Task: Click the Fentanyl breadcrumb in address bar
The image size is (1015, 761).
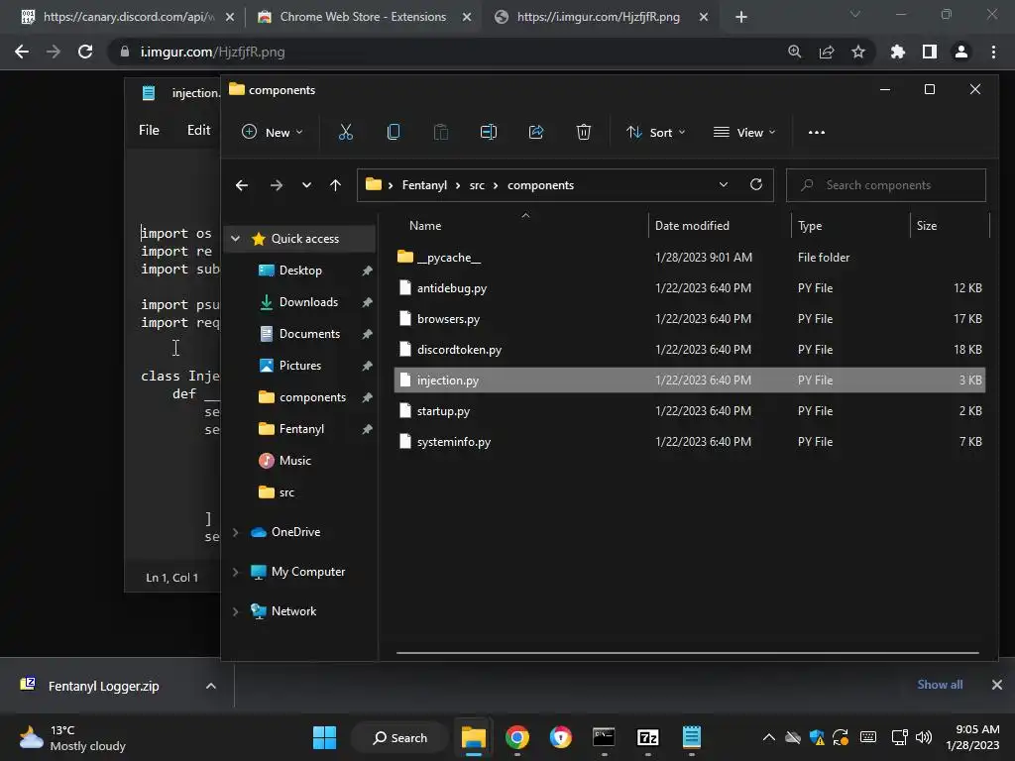Action: click(424, 185)
